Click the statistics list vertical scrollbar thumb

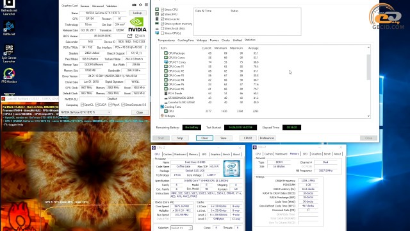(x=368, y=67)
